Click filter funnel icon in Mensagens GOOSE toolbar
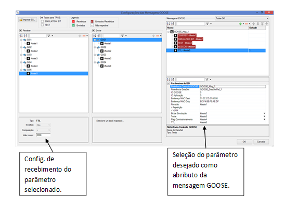This screenshot has height=221, width=297. click(x=208, y=24)
